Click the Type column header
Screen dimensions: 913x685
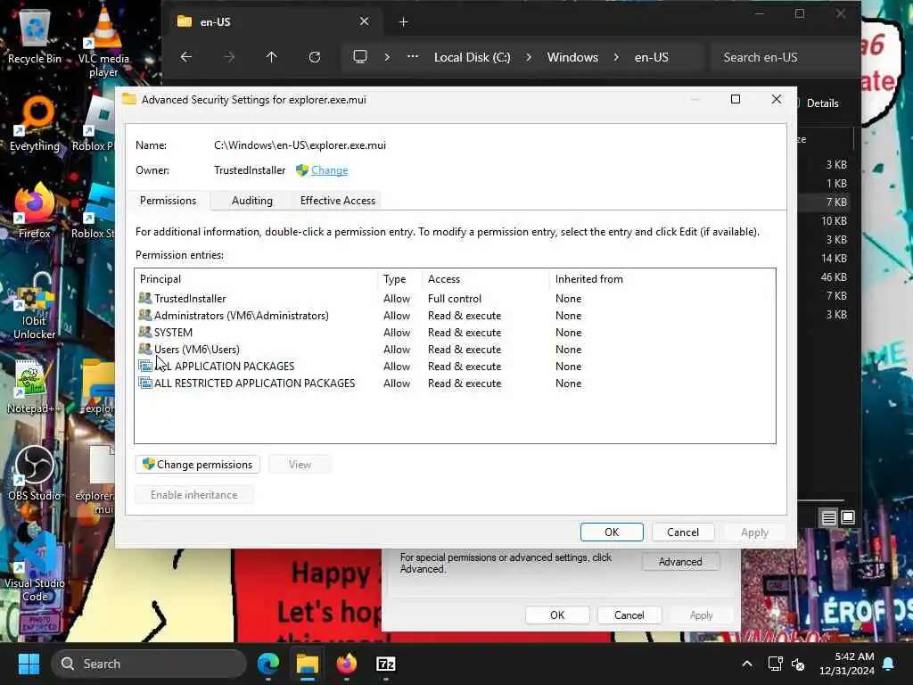(400, 279)
